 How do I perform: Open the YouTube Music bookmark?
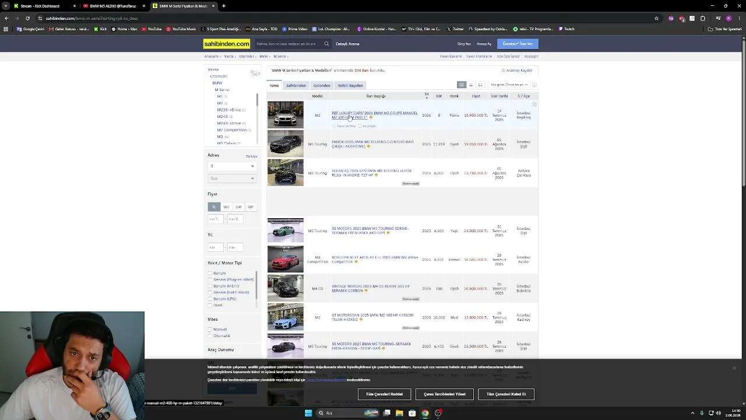click(181, 29)
